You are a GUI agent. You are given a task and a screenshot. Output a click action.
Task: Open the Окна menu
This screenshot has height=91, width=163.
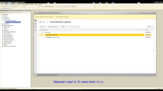[x=36, y=5]
